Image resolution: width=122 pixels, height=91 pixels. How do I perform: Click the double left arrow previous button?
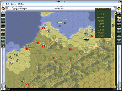pos(119,41)
